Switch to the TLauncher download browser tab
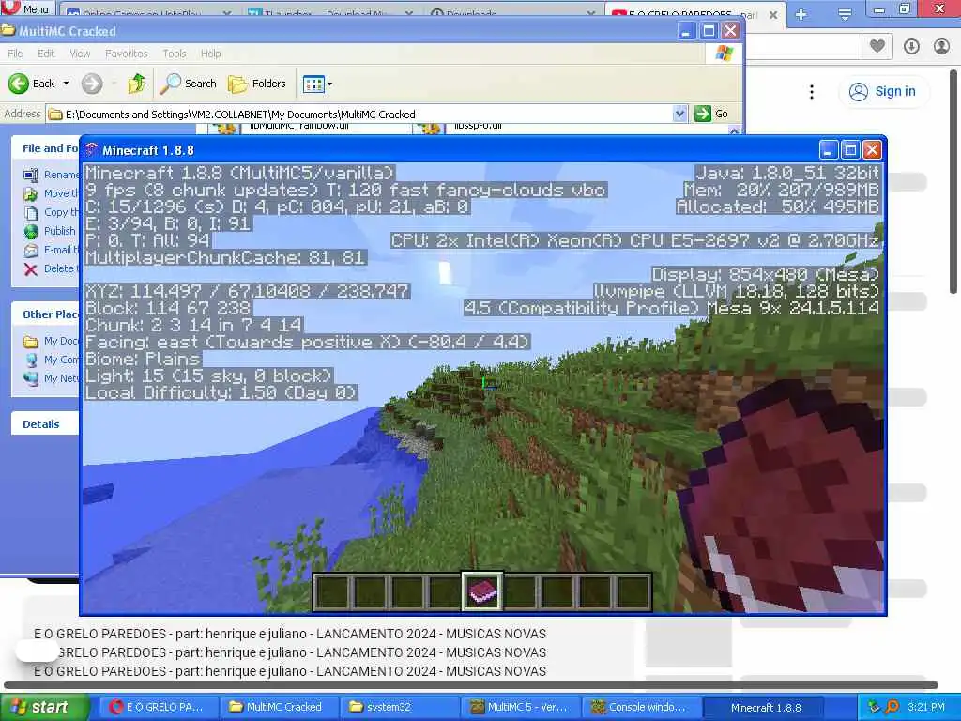Screen dimensions: 961x721 point(330,13)
